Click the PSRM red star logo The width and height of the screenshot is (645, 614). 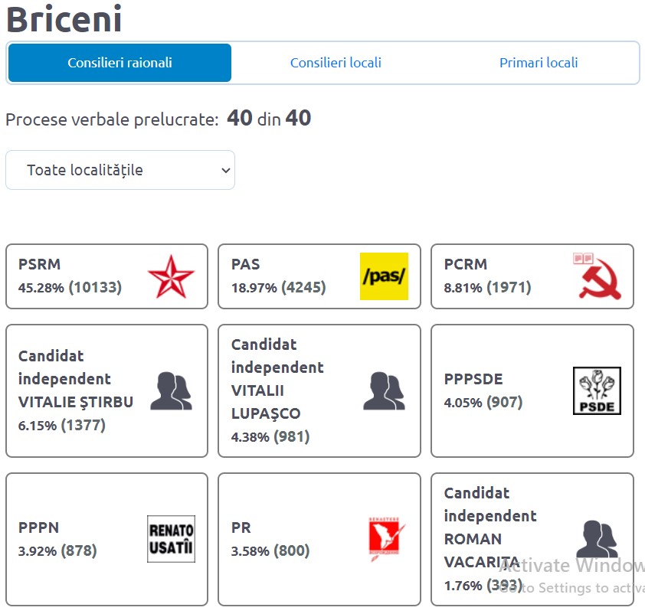pyautogui.click(x=171, y=276)
